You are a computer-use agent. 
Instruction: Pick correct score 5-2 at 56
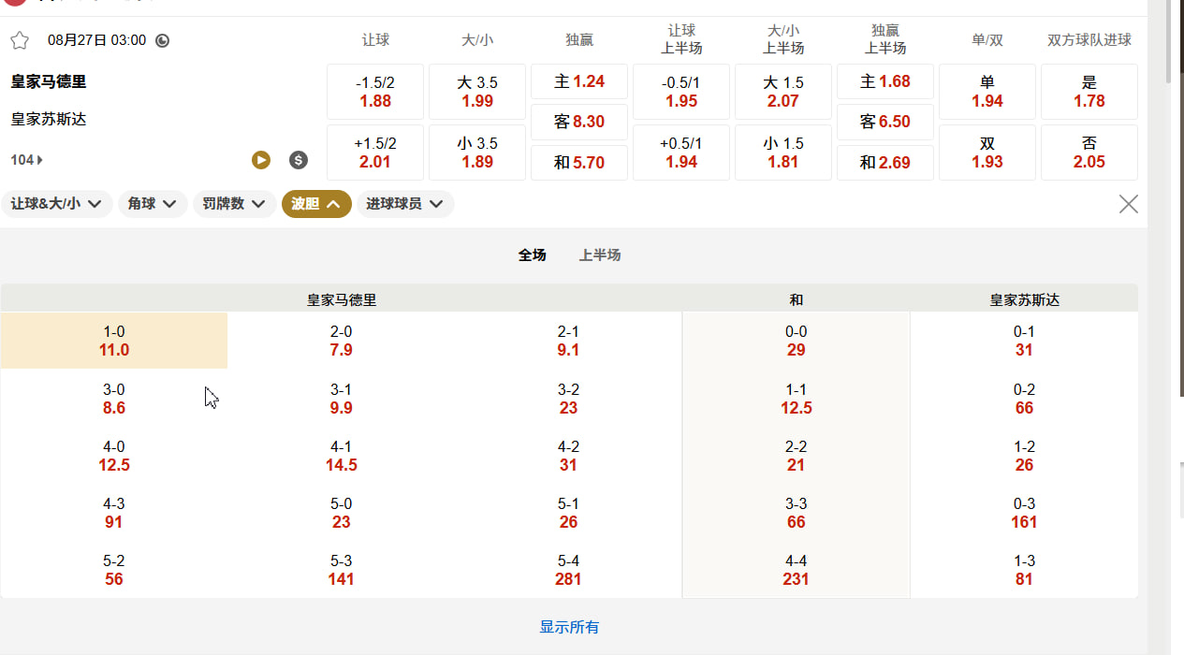pyautogui.click(x=114, y=570)
